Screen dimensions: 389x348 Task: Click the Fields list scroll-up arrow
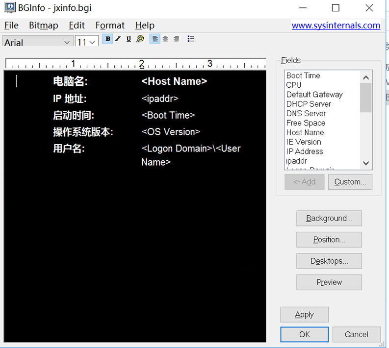[x=365, y=77]
